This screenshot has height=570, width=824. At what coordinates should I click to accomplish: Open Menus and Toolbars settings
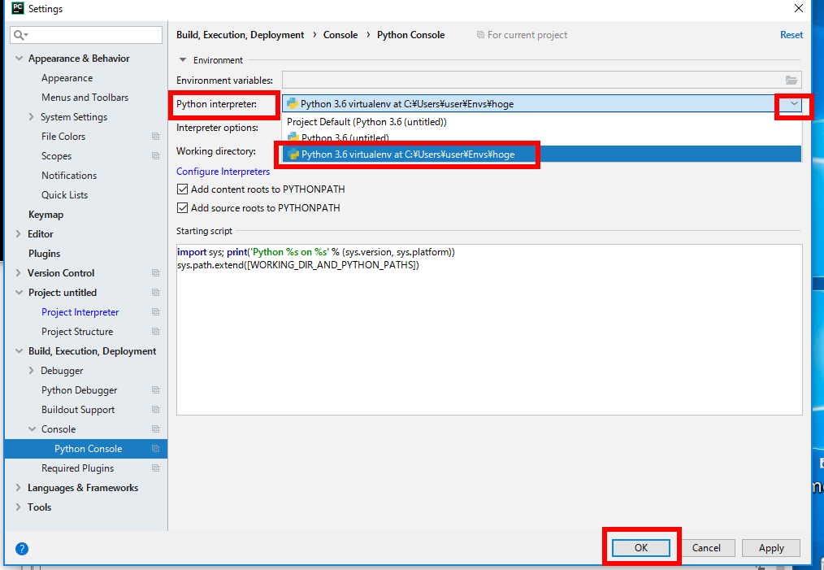coord(85,98)
